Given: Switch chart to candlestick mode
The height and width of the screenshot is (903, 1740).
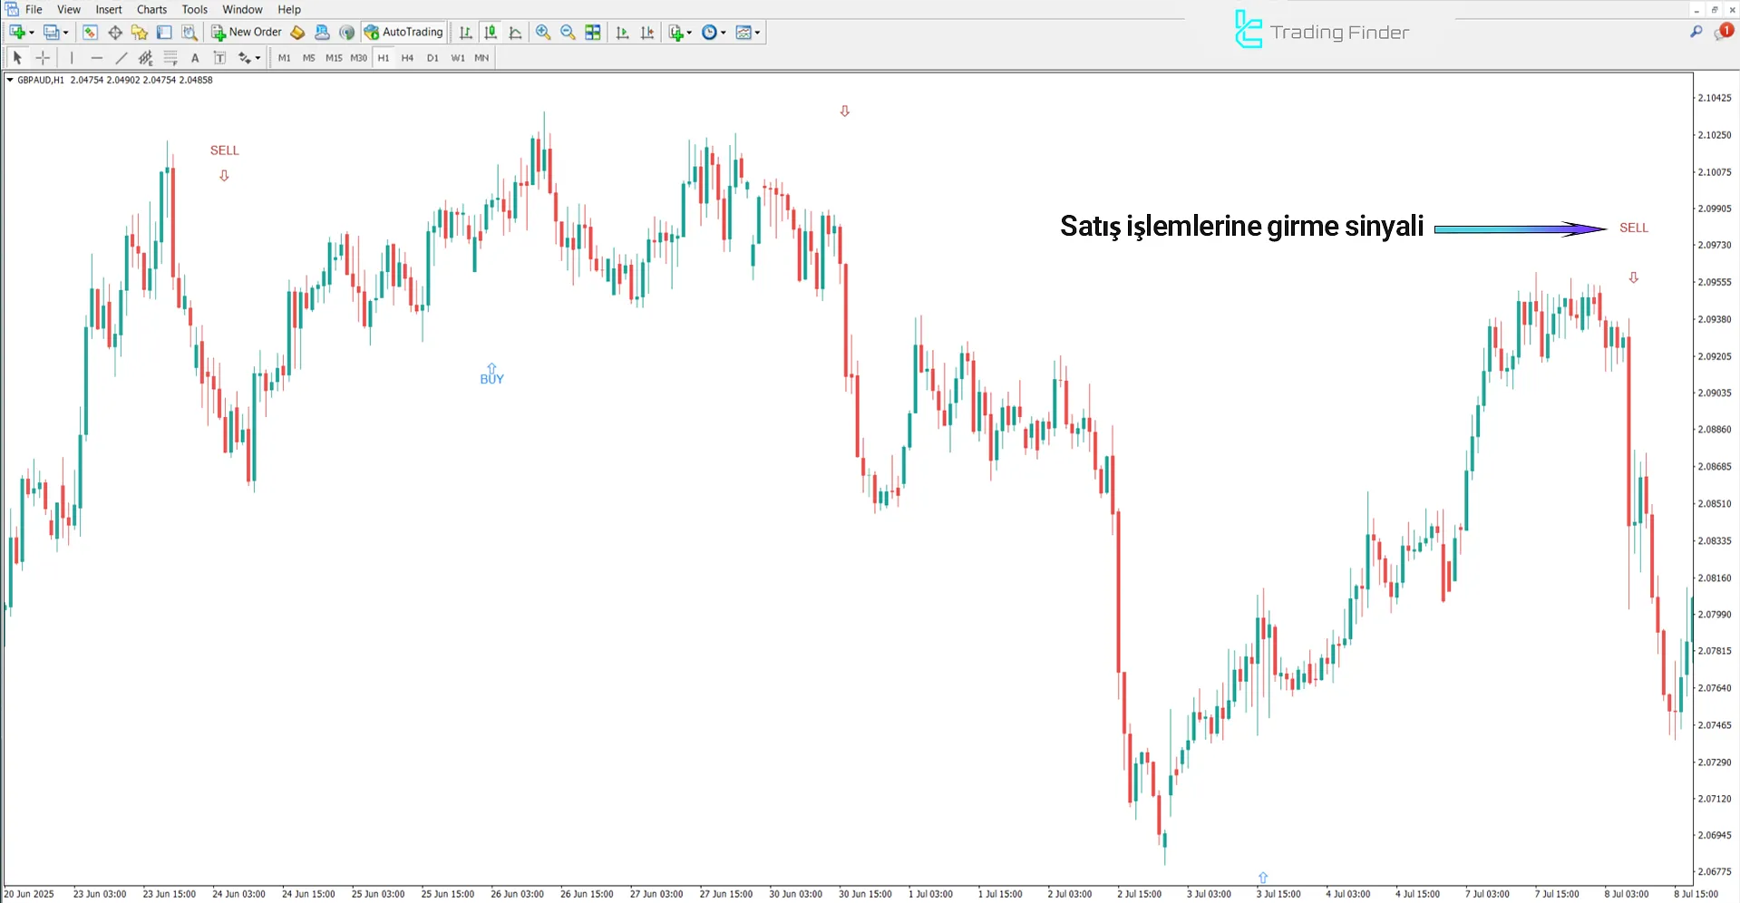Looking at the screenshot, I should pos(491,33).
